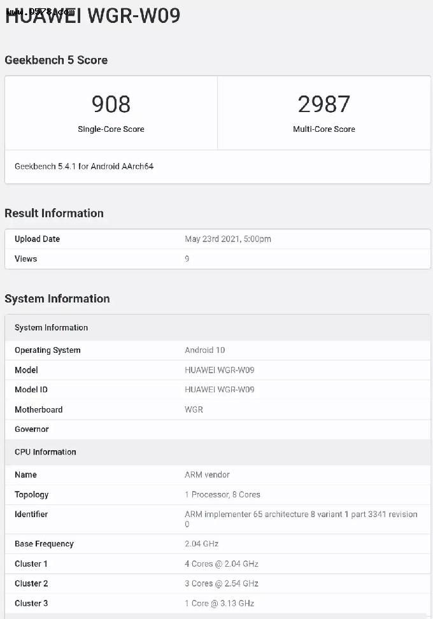
Task: Click the Identifier row label
Action: coord(31,515)
